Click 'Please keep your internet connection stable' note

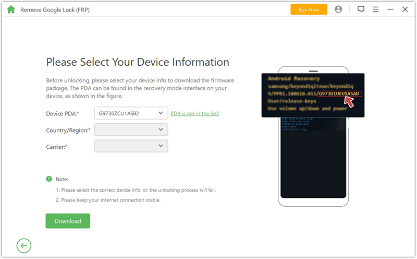(x=108, y=200)
